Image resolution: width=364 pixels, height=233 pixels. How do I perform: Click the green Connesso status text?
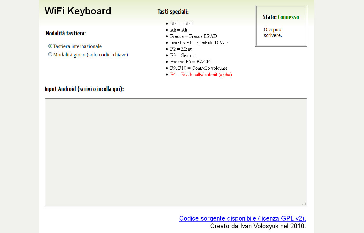tap(288, 17)
